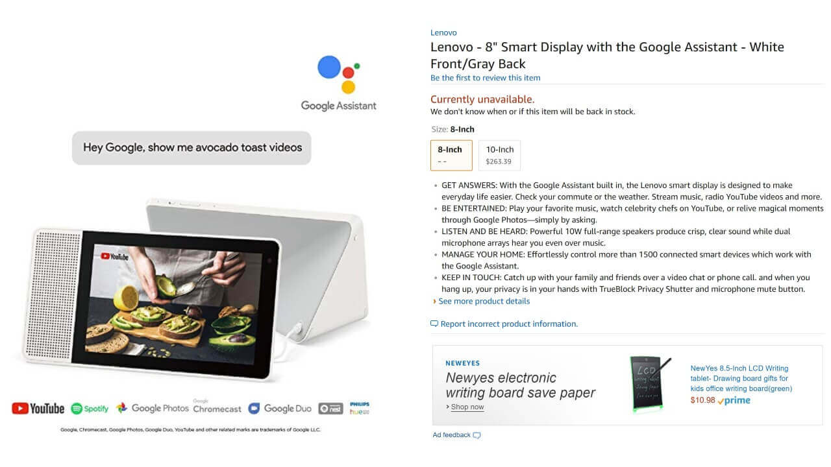Click the Spotify logo icon

(x=77, y=409)
